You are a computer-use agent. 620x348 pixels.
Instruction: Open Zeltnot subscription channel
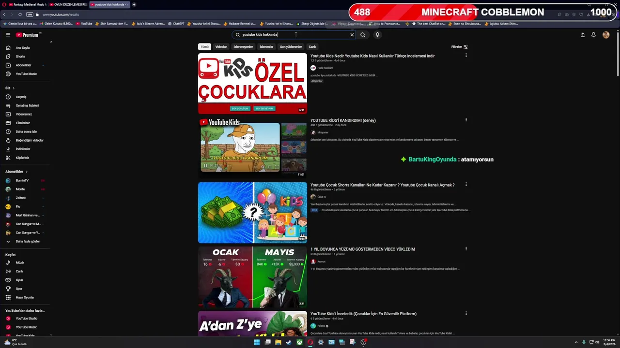point(20,198)
